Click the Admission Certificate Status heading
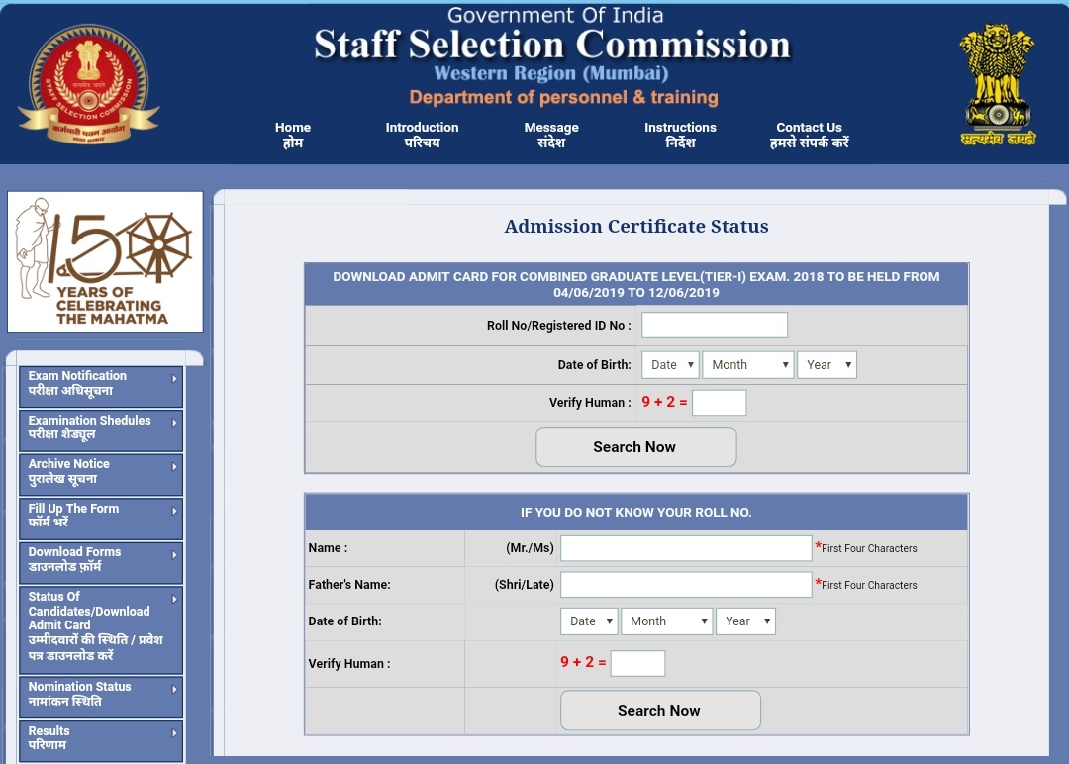 coord(636,227)
